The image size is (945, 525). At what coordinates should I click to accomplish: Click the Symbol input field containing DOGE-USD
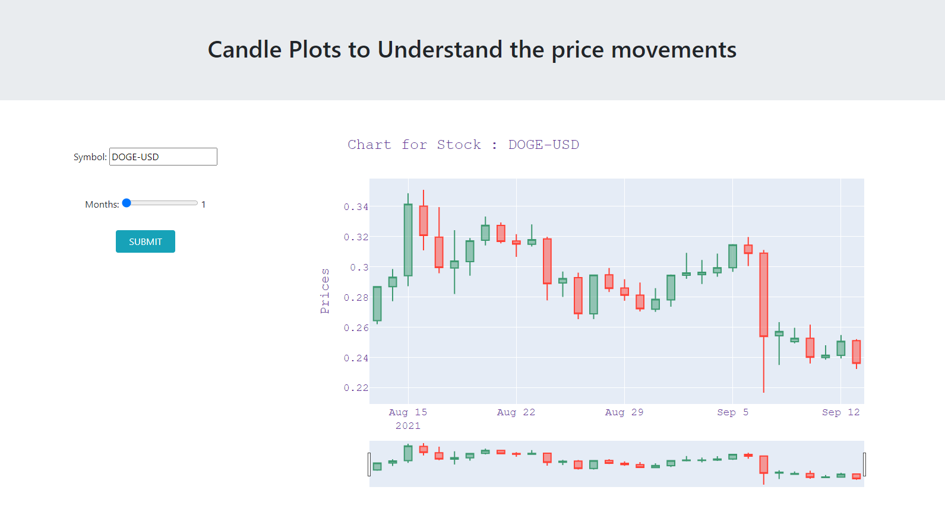(163, 157)
